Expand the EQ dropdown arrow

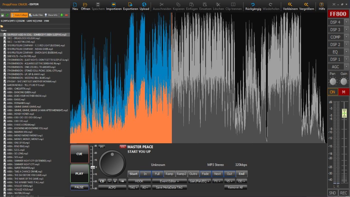coord(346,52)
